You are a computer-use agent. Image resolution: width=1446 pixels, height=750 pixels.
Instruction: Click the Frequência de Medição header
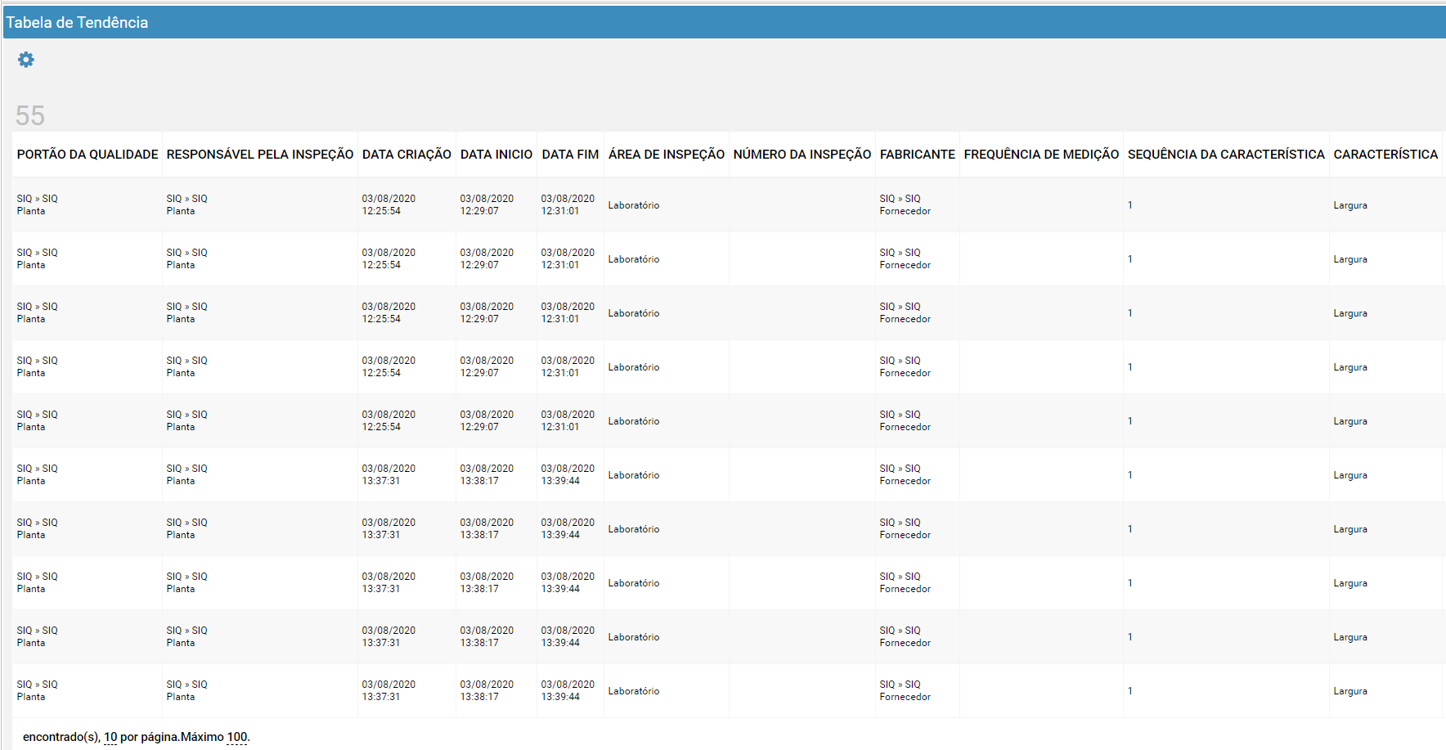(1041, 155)
